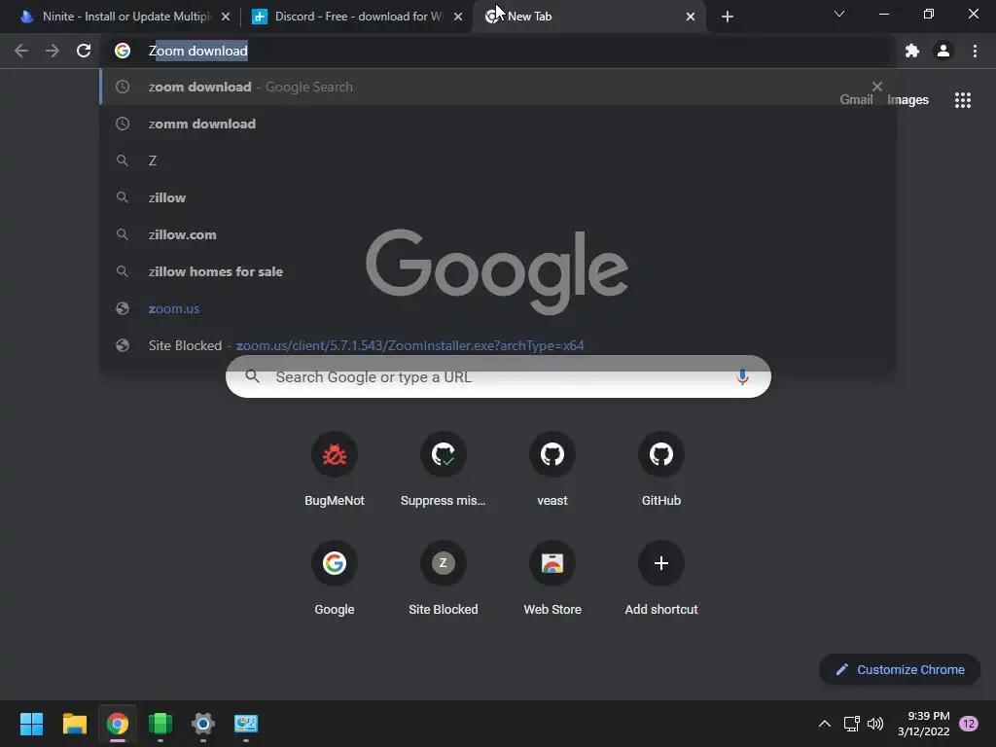Open the veast shortcut

[x=552, y=470]
